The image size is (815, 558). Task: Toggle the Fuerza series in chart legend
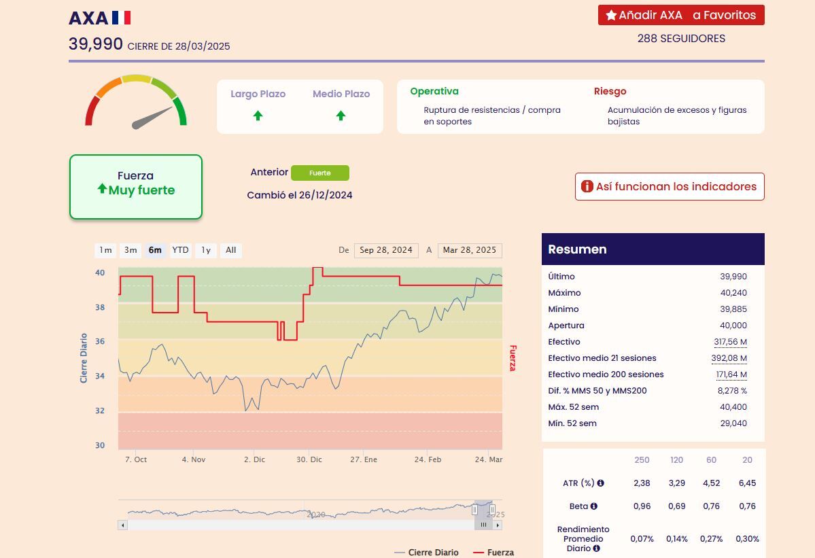[493, 553]
